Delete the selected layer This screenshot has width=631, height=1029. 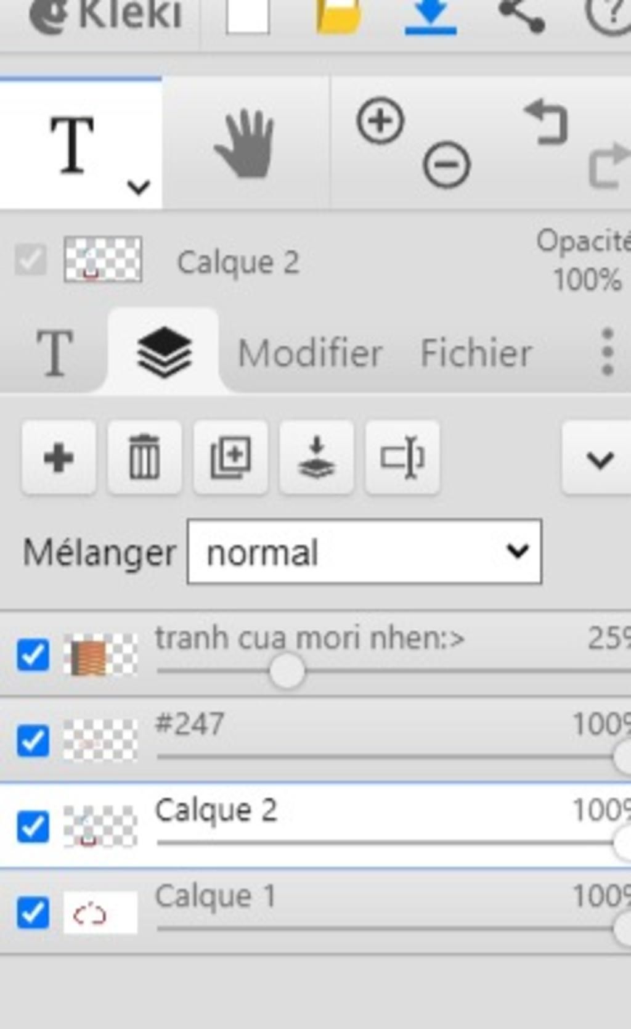pyautogui.click(x=144, y=458)
